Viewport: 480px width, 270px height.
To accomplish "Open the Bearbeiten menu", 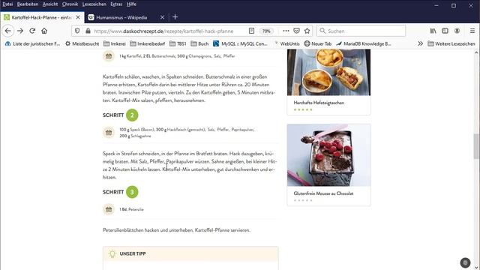I will (28, 4).
